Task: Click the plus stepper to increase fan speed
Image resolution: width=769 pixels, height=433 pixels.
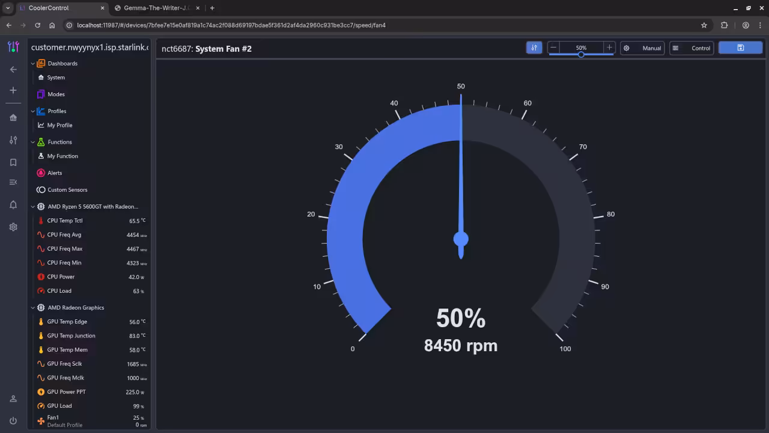Action: click(x=609, y=48)
